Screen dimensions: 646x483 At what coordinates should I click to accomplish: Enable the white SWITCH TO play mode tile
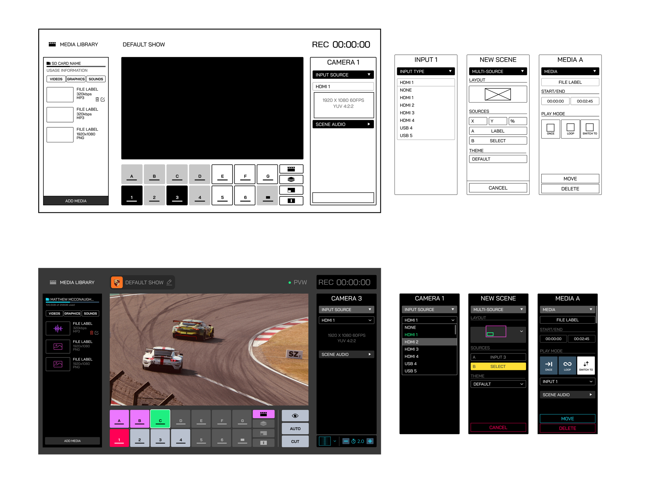[x=586, y=365]
